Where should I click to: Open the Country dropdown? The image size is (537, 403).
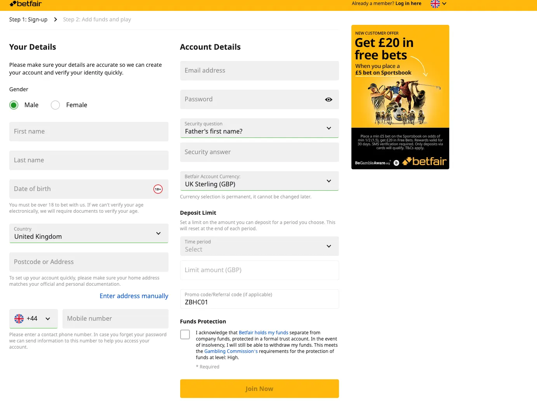89,233
